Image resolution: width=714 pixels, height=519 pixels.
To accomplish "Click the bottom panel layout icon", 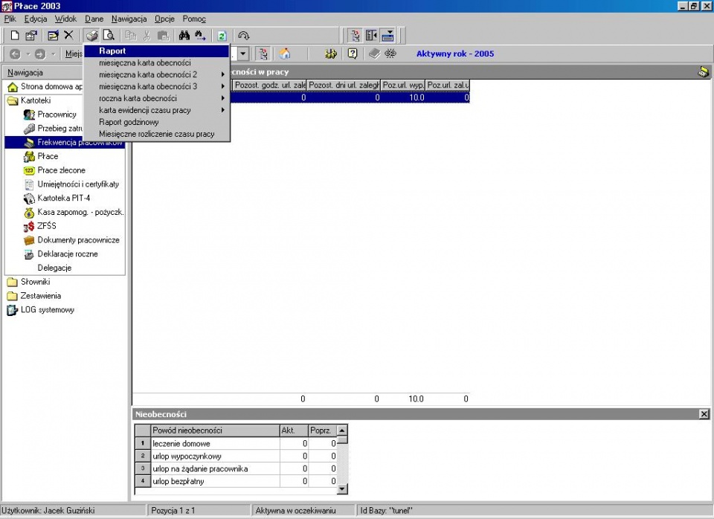I will point(388,36).
